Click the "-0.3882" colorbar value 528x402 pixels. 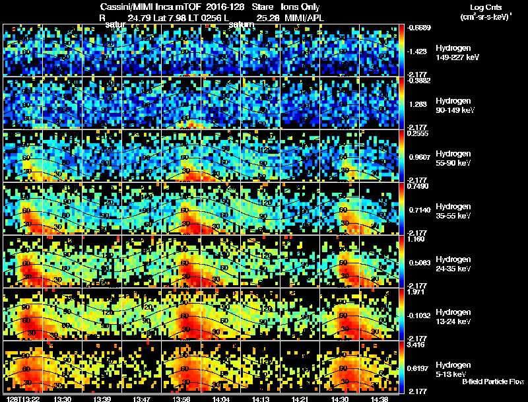[418, 81]
